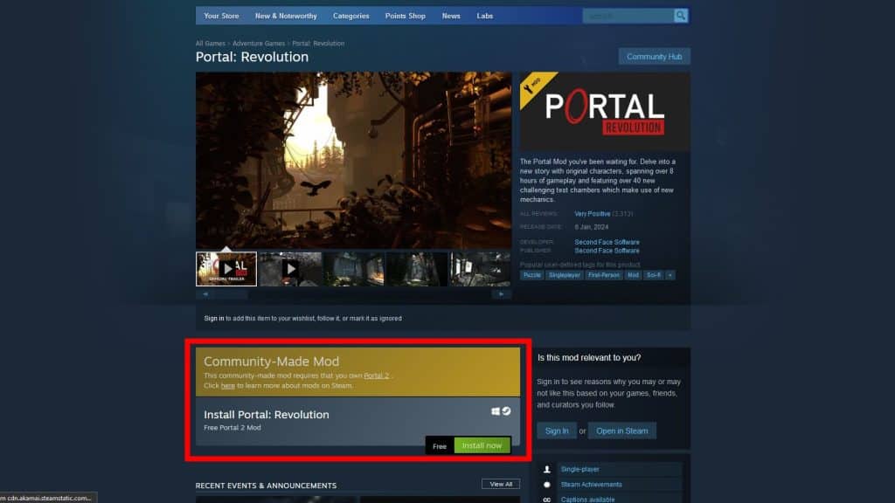895x503 pixels.
Task: Follow the Adventure Games breadcrumb
Action: pos(259,44)
